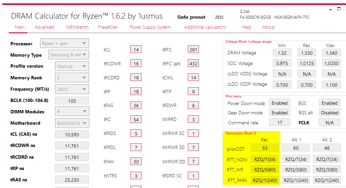The width and height of the screenshot is (346, 188).
Task: Click BGS alt Disabled field
Action: (x=329, y=113)
